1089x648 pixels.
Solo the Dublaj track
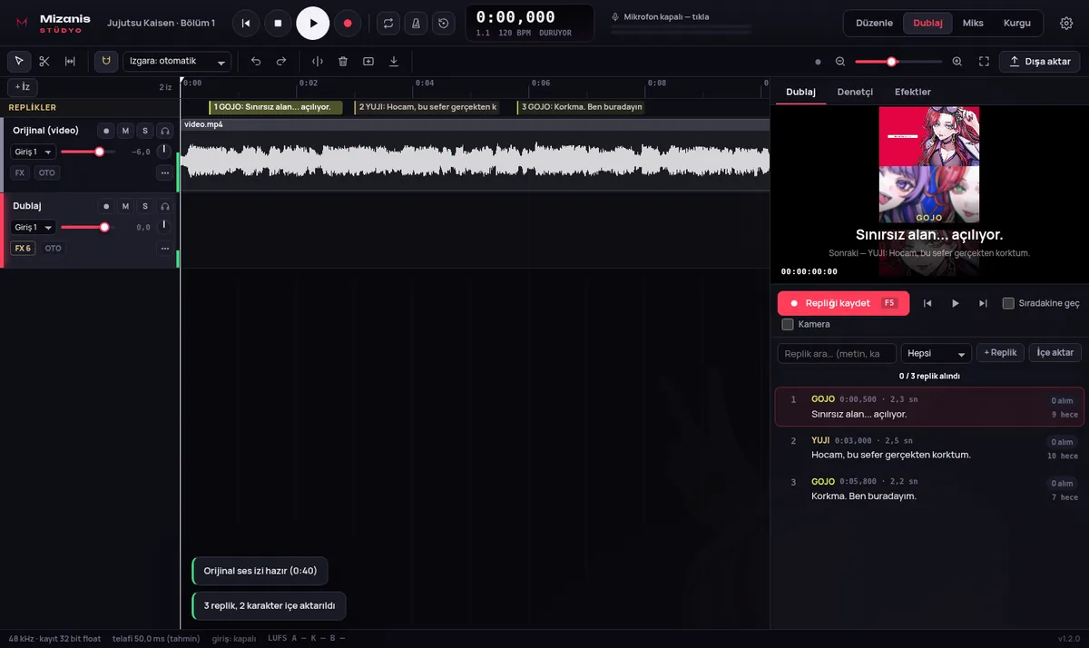pos(145,206)
